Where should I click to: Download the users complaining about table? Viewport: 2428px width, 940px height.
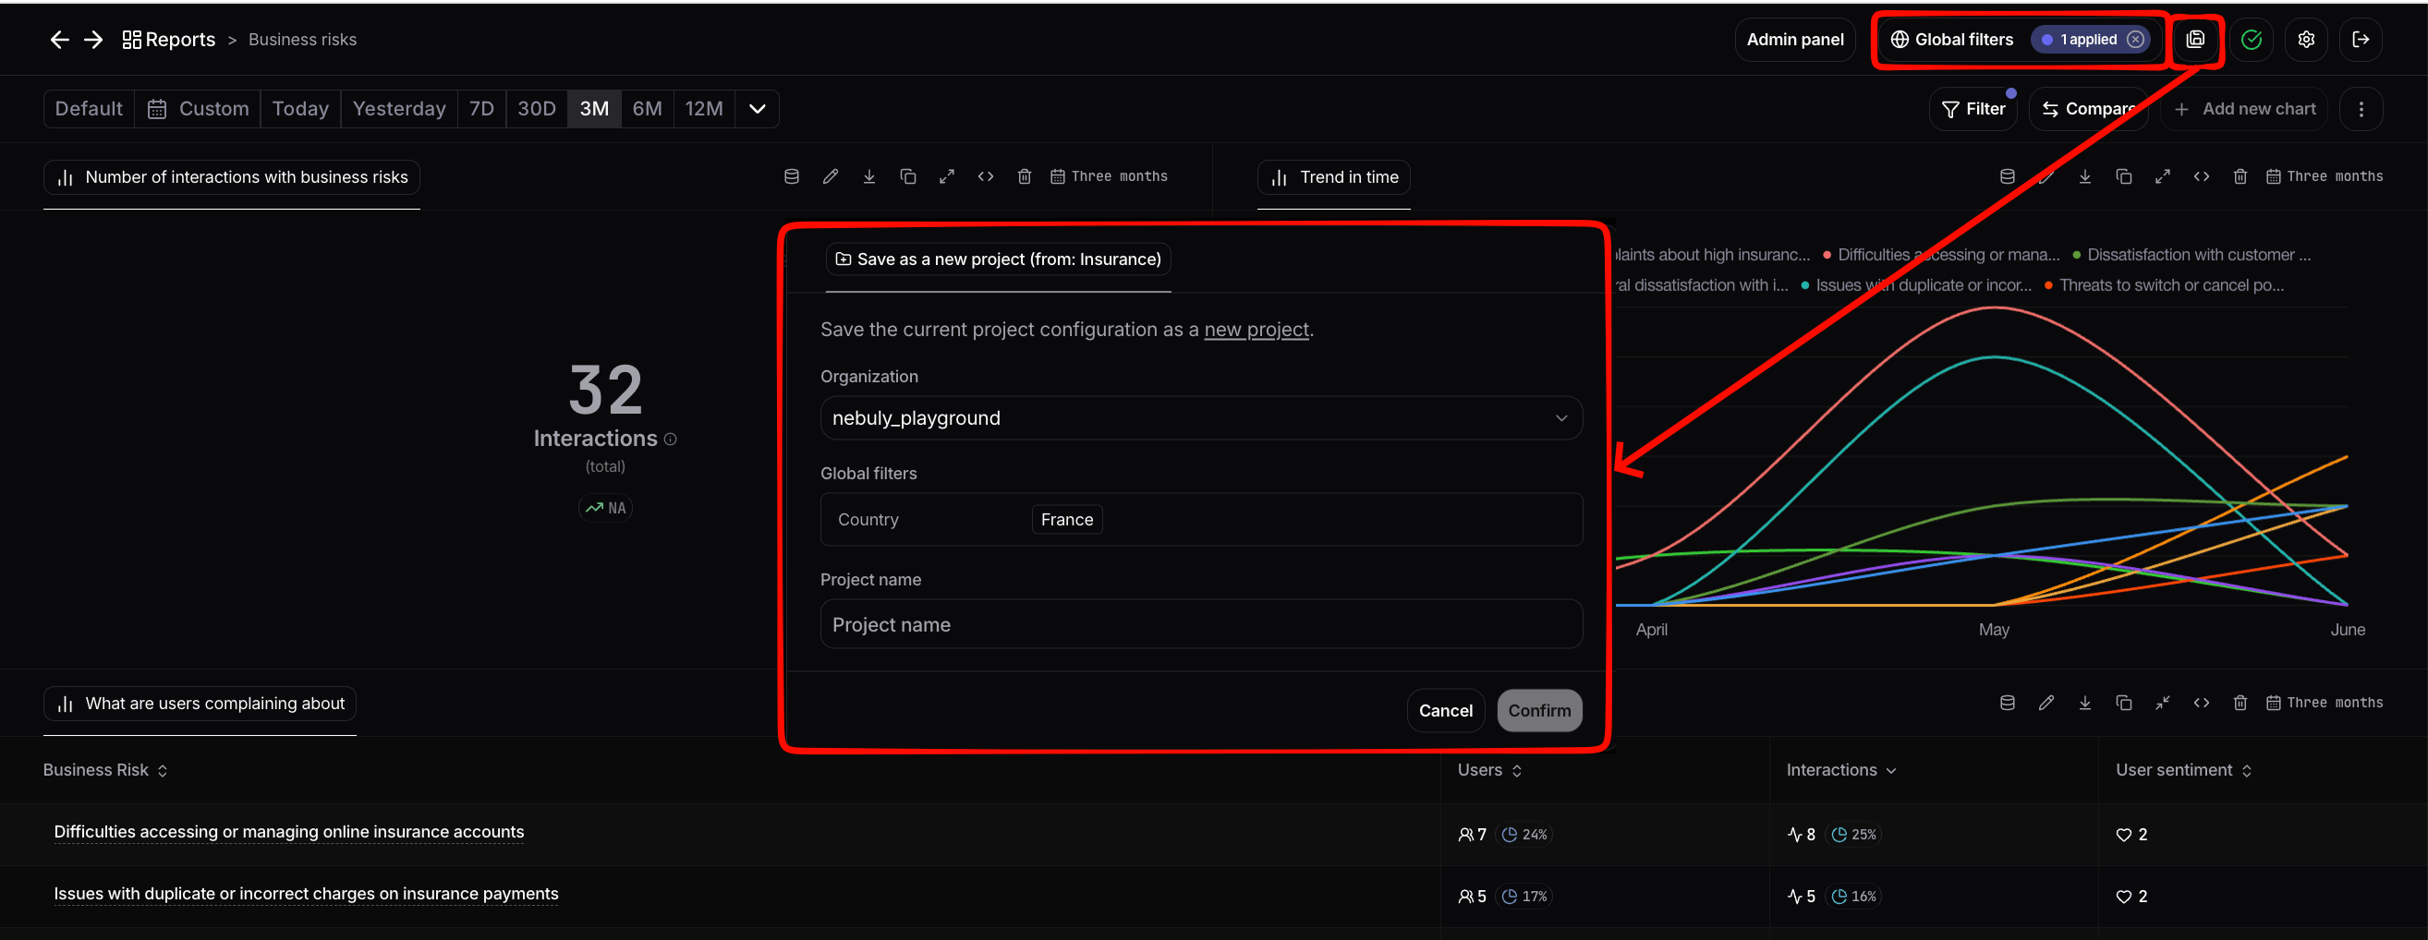tap(2084, 703)
